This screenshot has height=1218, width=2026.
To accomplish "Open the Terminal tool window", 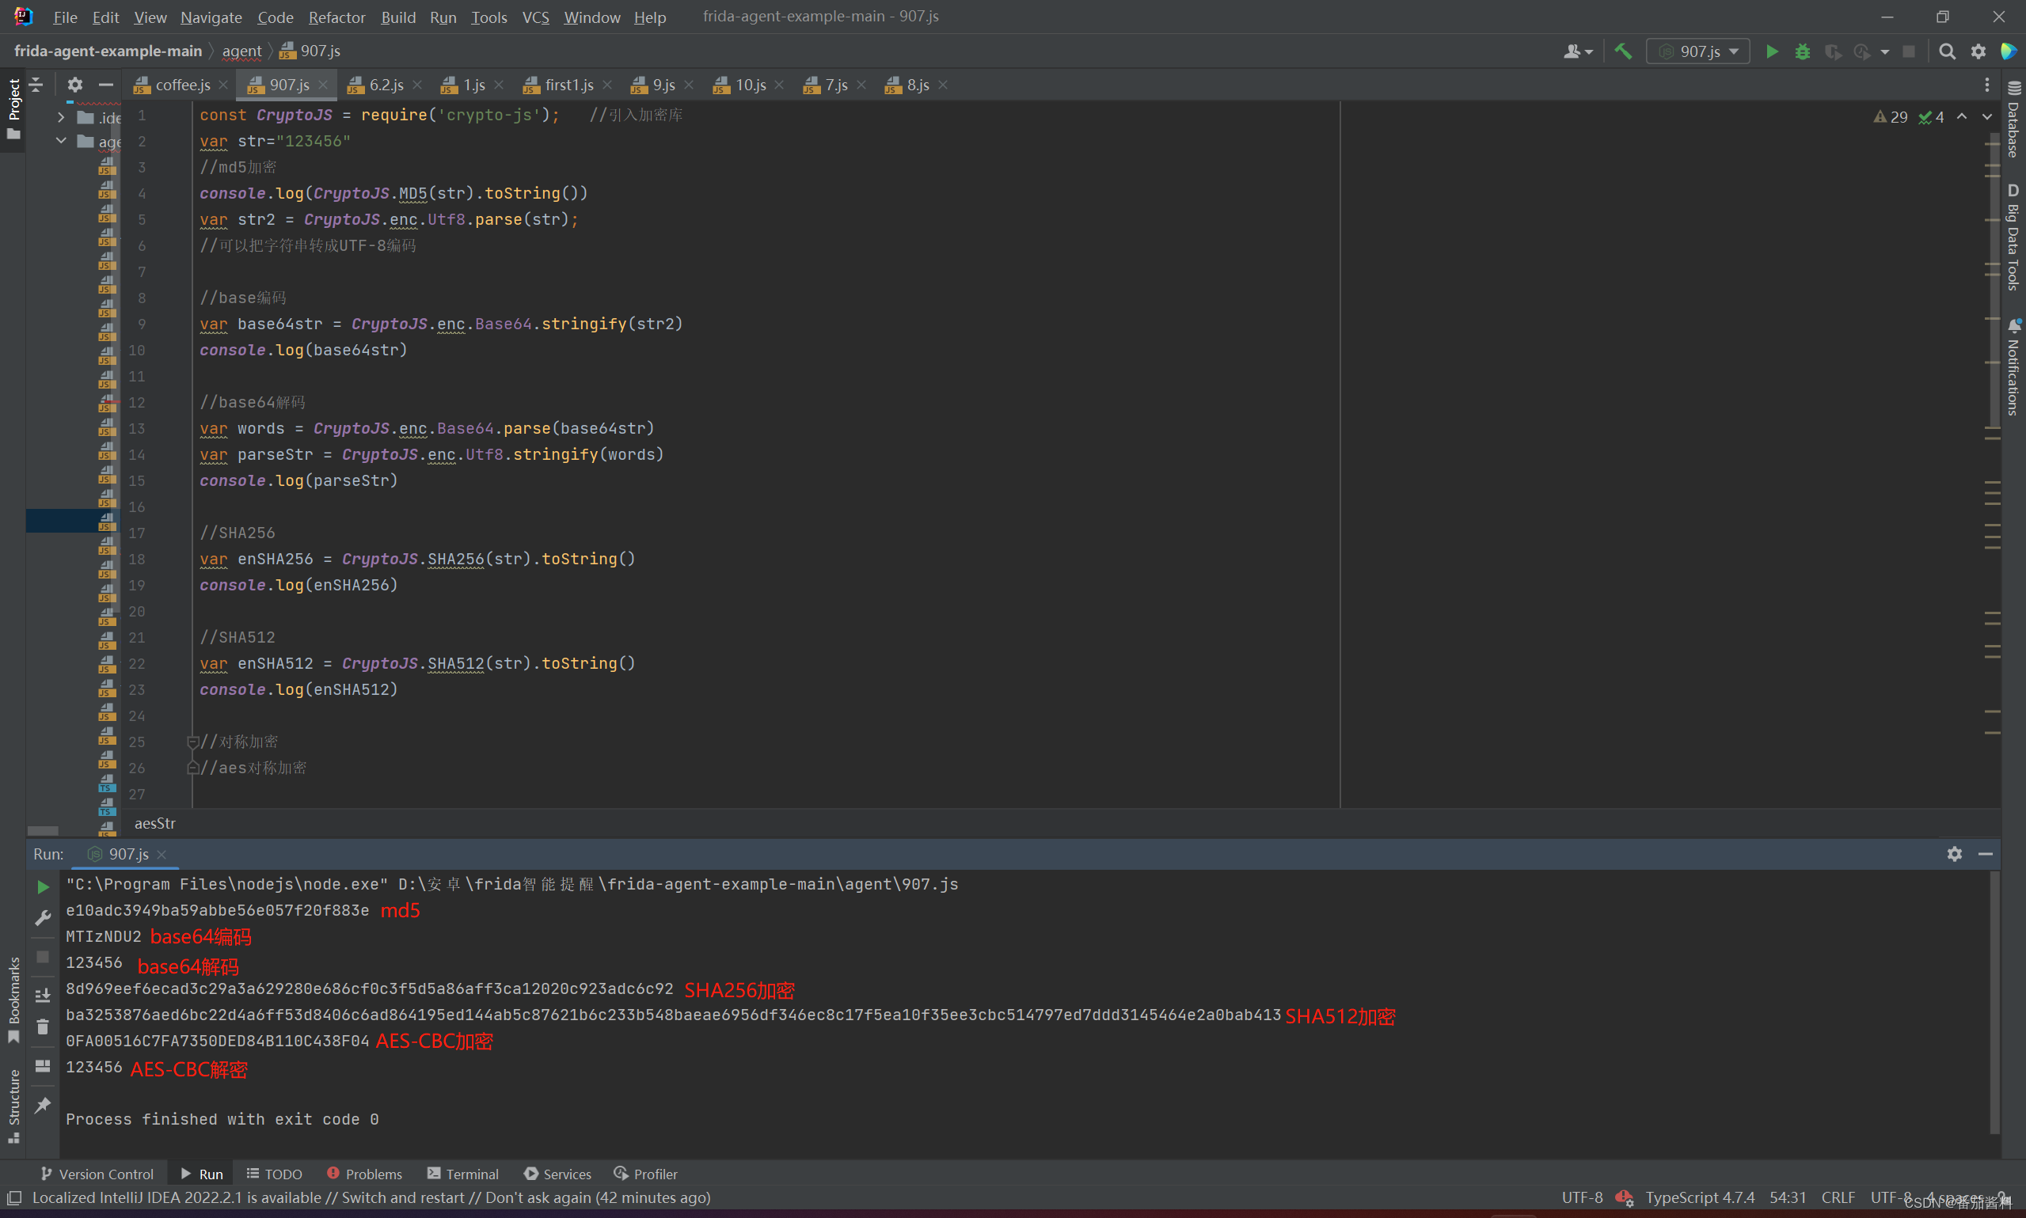I will [x=463, y=1174].
